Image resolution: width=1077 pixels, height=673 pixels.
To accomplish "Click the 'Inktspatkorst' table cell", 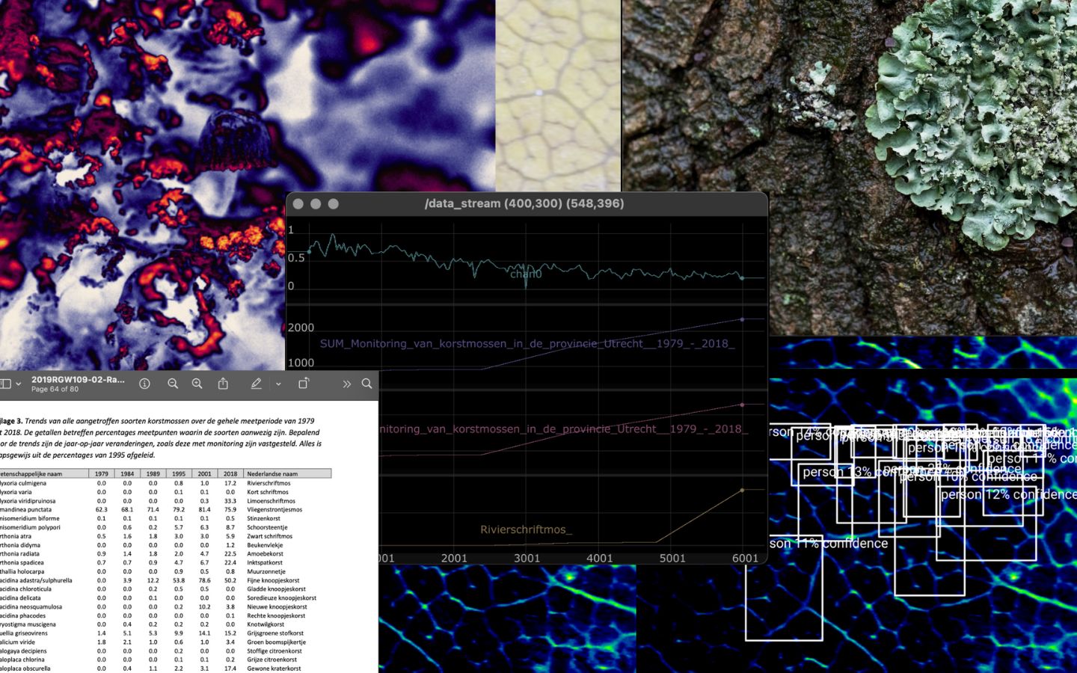I will [x=265, y=562].
